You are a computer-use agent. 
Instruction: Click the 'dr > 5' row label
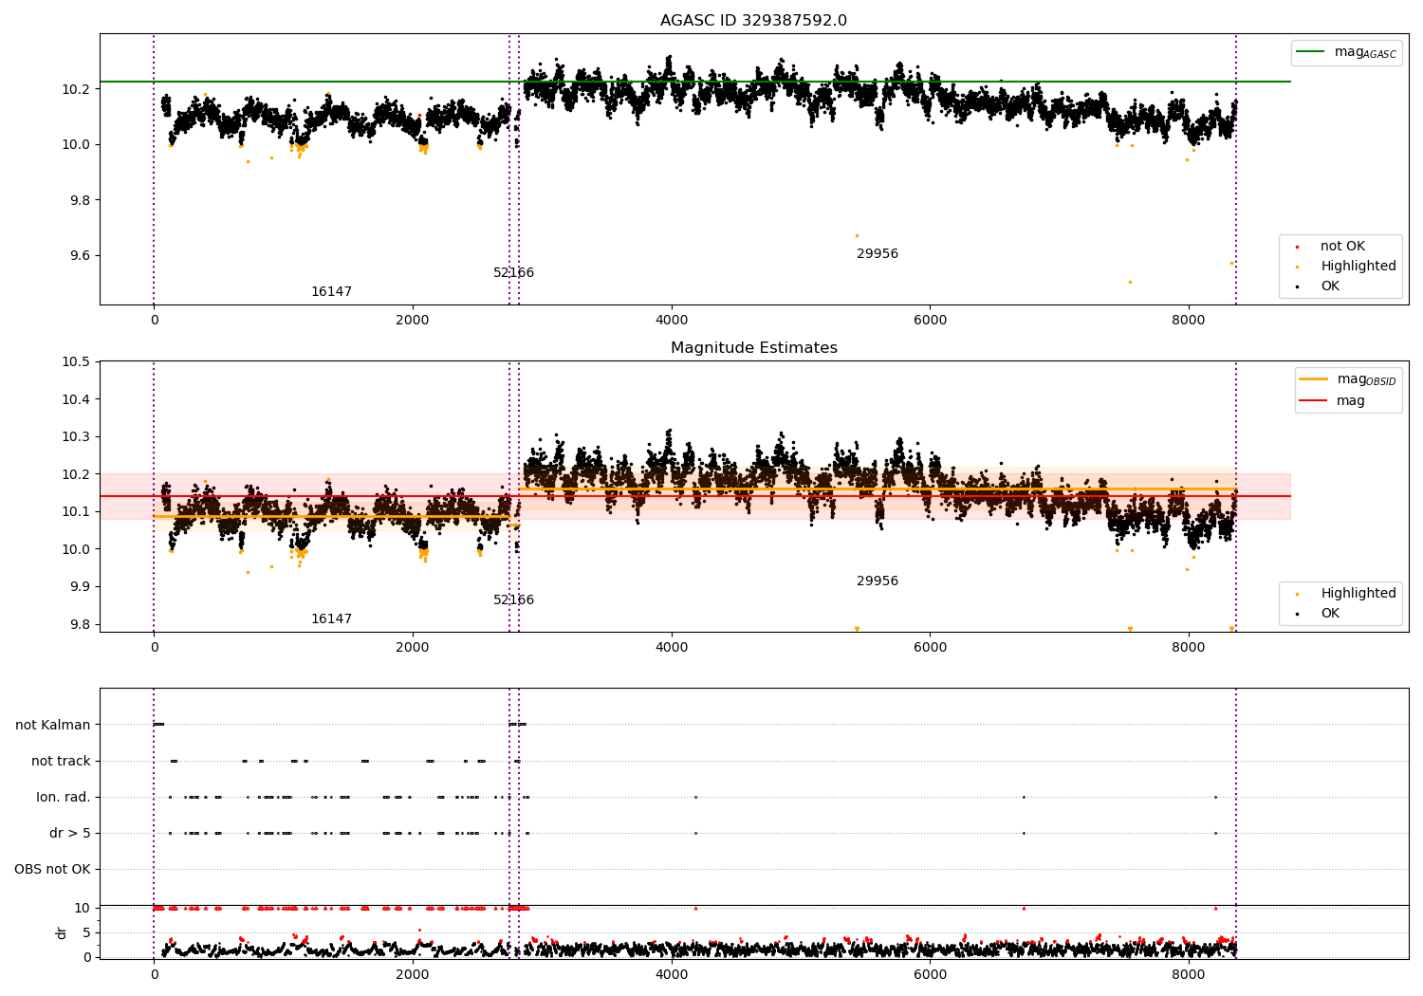(70, 833)
